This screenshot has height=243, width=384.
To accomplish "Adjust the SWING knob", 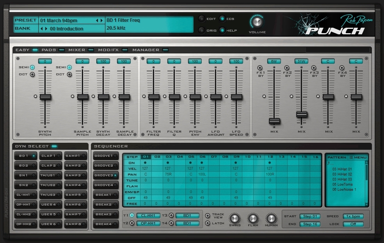I will 235,218.
